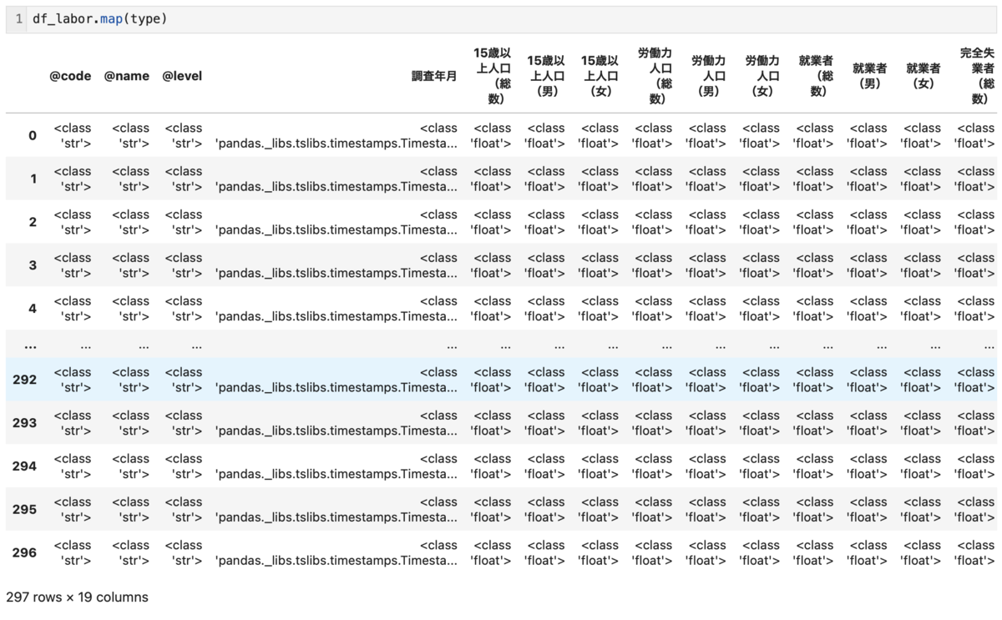Click the @level cell in row 296

click(184, 553)
